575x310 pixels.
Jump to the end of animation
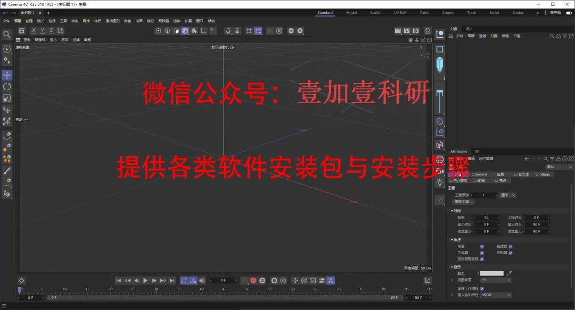[172, 281]
